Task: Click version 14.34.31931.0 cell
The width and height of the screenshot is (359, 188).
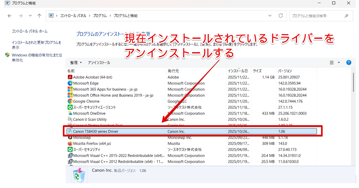Action: coord(289,156)
